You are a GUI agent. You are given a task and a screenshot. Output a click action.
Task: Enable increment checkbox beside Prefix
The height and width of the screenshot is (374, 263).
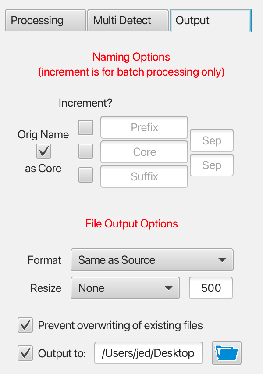tap(85, 127)
